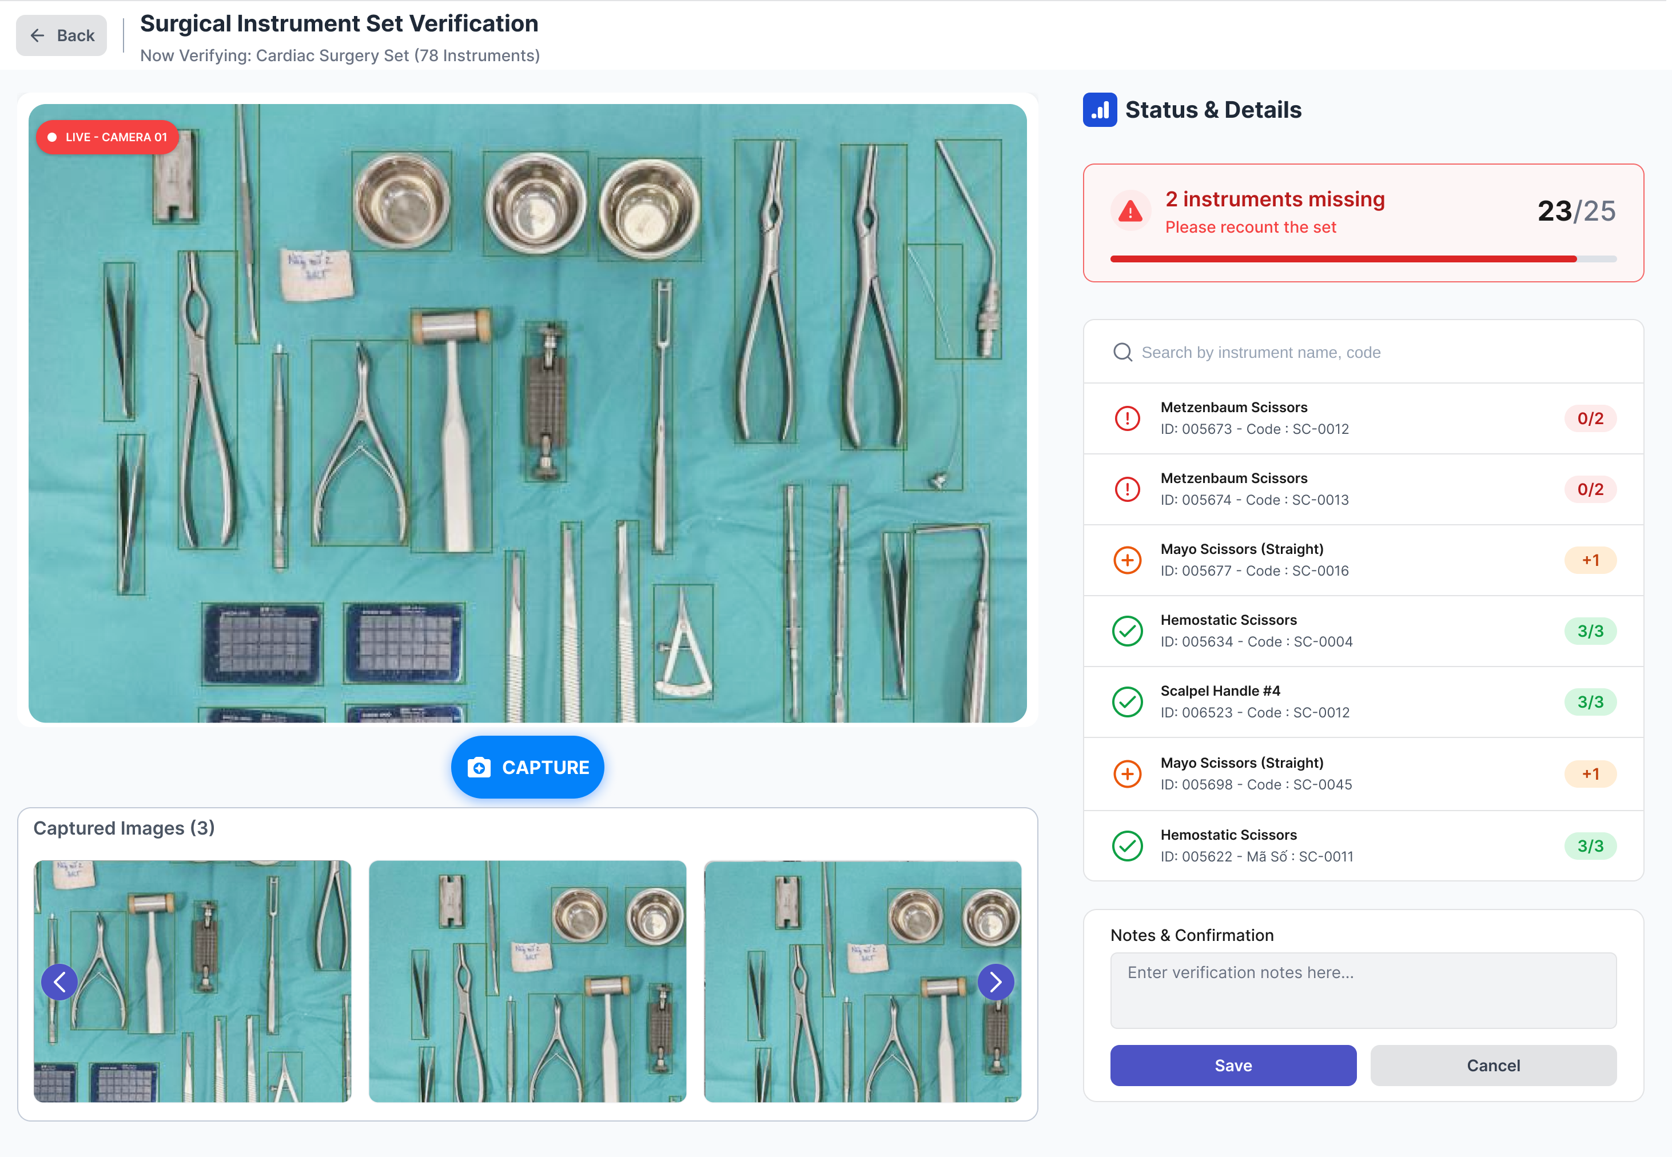Select Hemostatic Scissors ID 005622 row
Screen dimensions: 1672x1157
point(1363,845)
